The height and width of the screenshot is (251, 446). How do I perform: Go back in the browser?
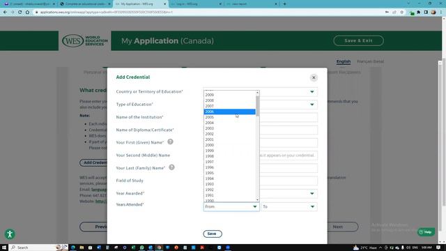[x=5, y=13]
